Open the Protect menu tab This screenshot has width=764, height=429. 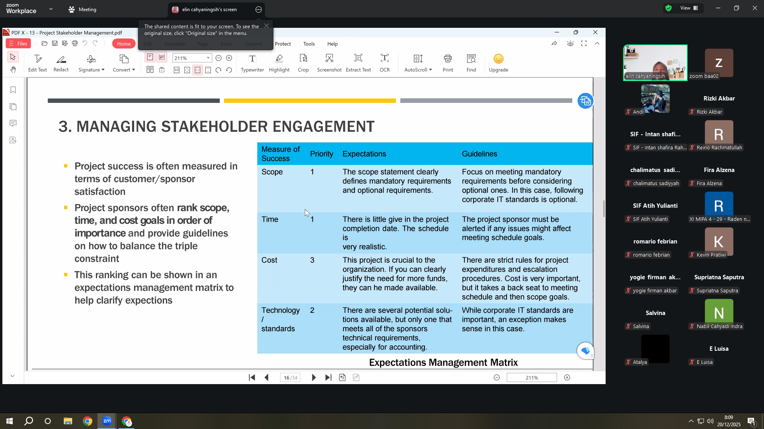283,44
